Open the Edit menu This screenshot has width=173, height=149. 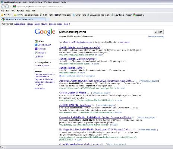[x=7, y=11]
